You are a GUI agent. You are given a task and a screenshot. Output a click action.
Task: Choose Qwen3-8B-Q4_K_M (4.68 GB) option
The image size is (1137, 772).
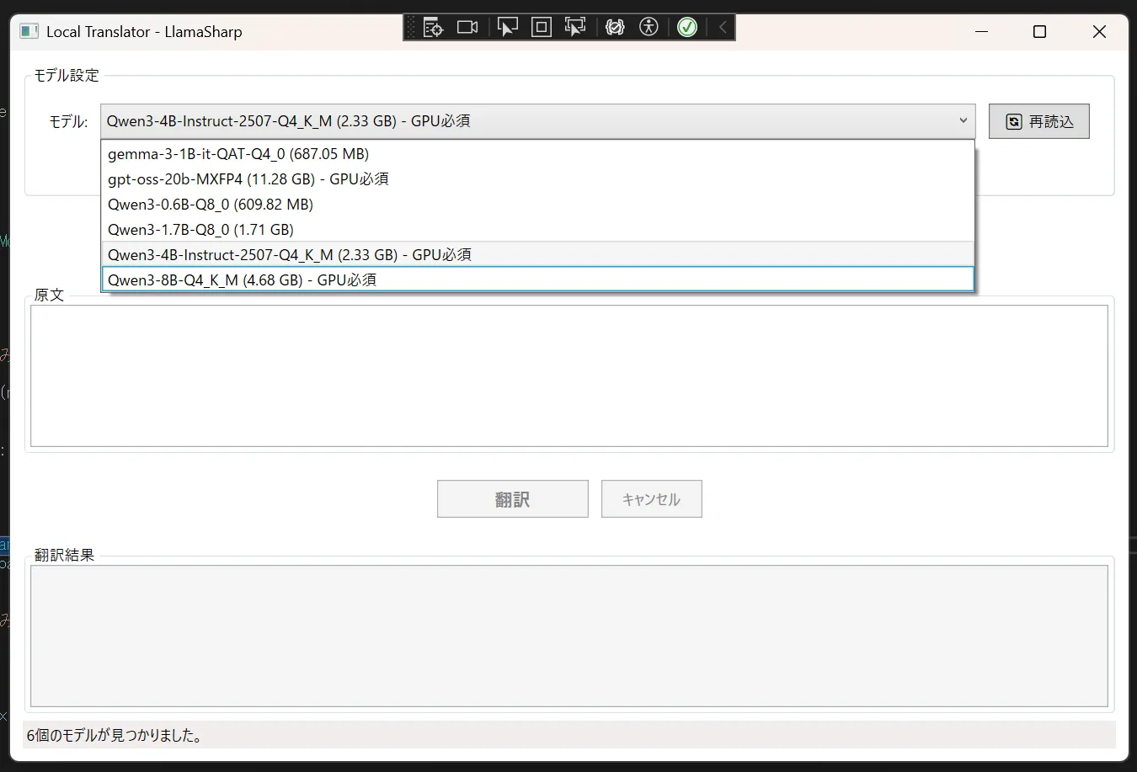(242, 280)
